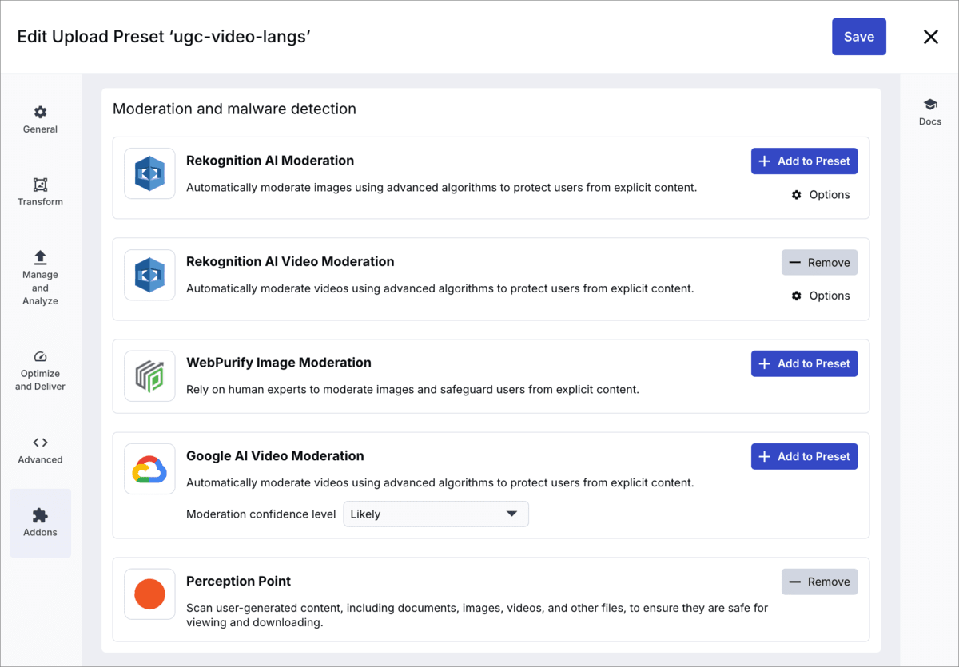The width and height of the screenshot is (959, 667).
Task: Open Moderation confidence level dropdown
Action: click(436, 514)
